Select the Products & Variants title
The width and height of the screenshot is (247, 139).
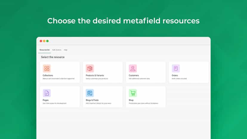point(95,75)
